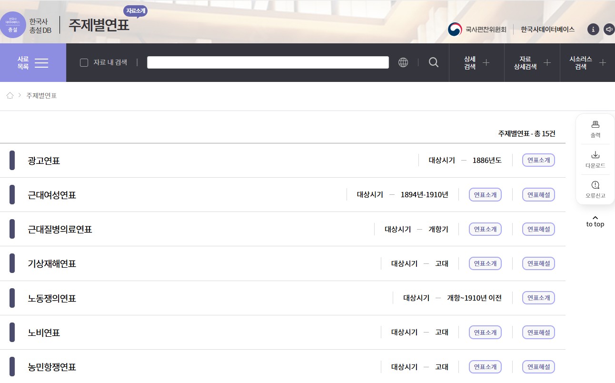Open the 사료목록 hamburger menu
Screen dimensions: 615x383
[x=33, y=62]
